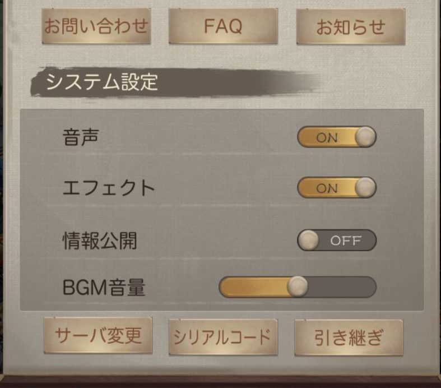View the お知らせ notices
Screen dimensions: 441x388
click(x=351, y=27)
